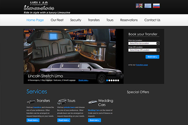Viewport: 188px width, 125px height.
Task: Open the Contact Us menu item
Action: tap(152, 20)
